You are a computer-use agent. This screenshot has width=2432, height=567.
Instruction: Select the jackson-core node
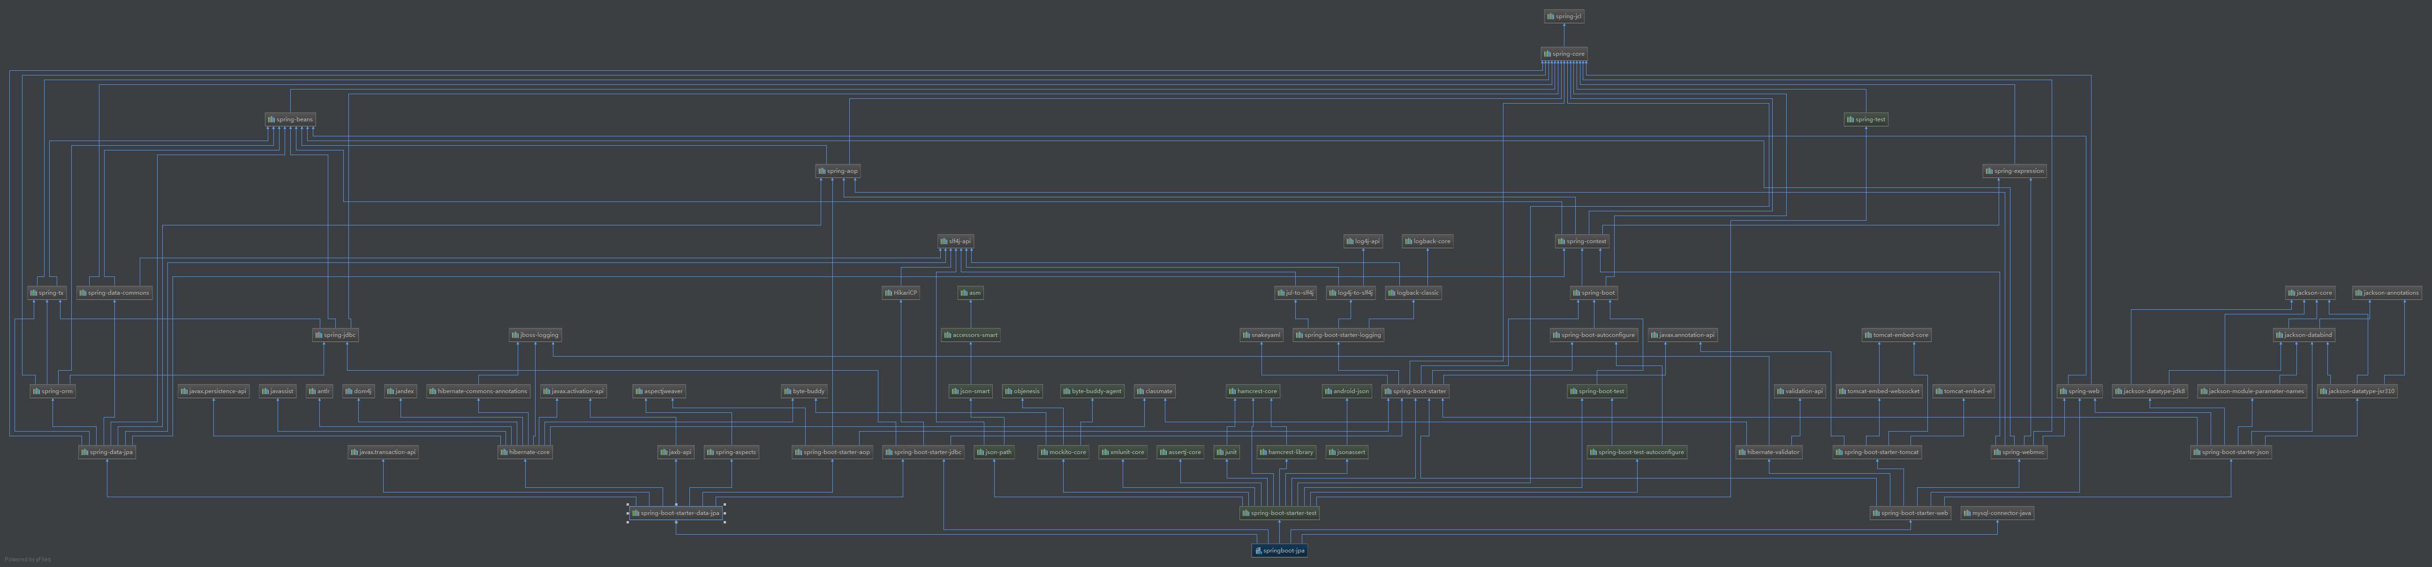(2310, 292)
